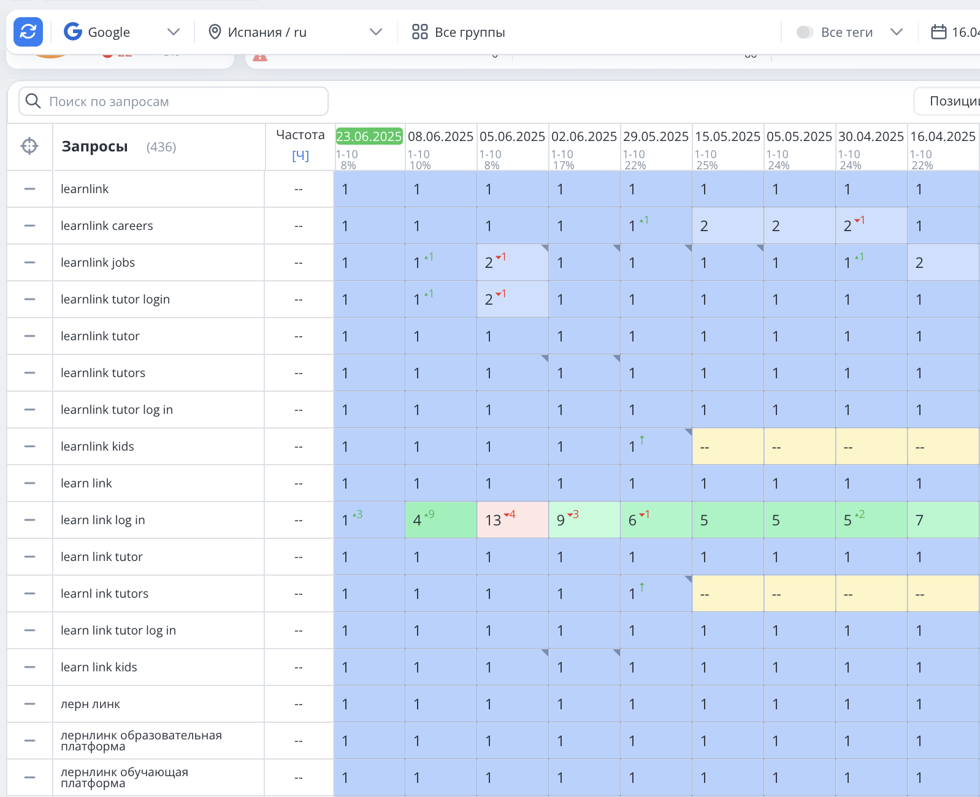Click the Google search engine logo
Viewport: 980px width, 797px height.
[73, 32]
